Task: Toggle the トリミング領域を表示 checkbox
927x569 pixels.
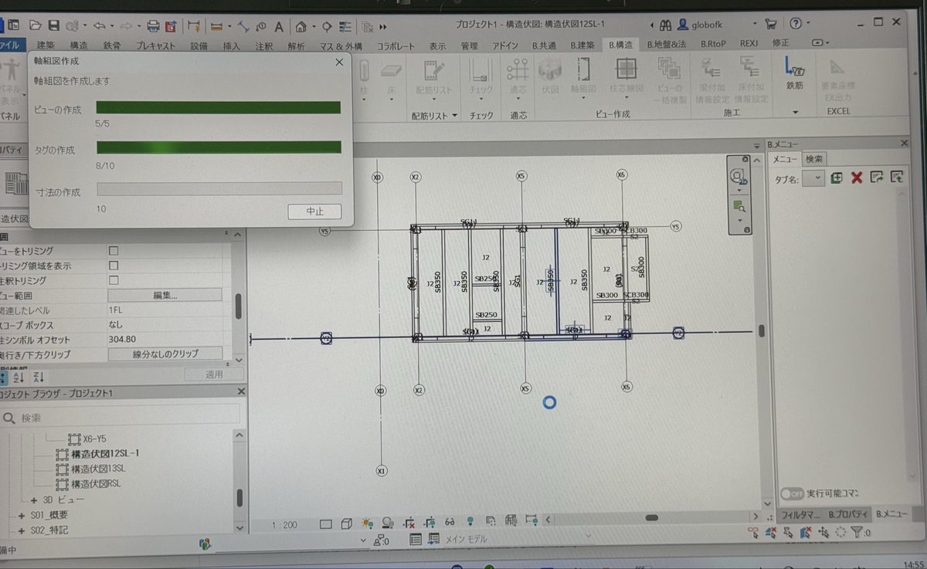Action: tap(114, 266)
